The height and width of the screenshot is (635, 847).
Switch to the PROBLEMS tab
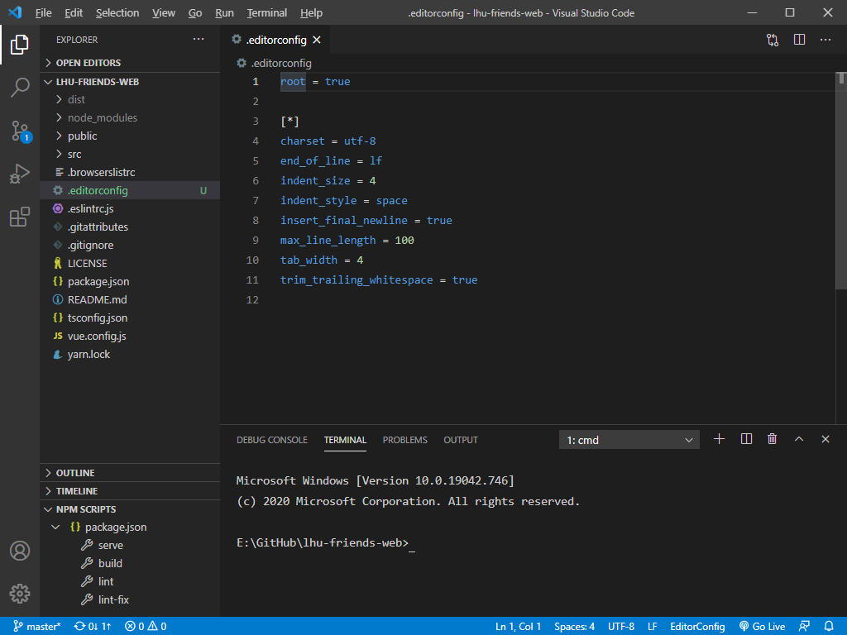click(x=404, y=440)
